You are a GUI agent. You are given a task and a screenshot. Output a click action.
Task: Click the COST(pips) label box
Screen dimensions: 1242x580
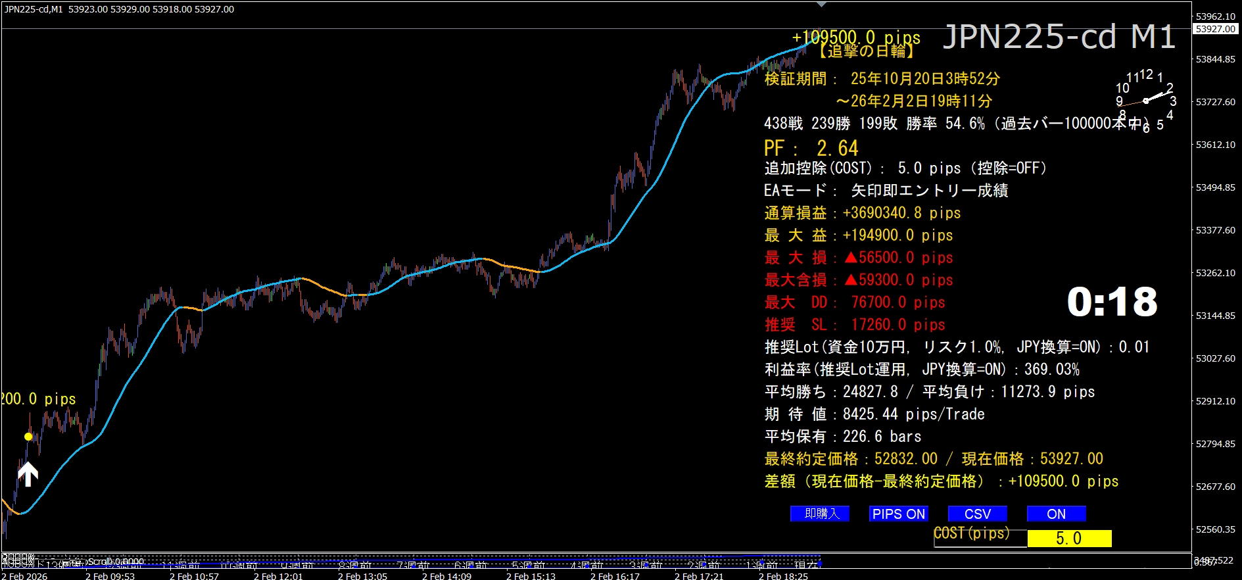(x=980, y=539)
